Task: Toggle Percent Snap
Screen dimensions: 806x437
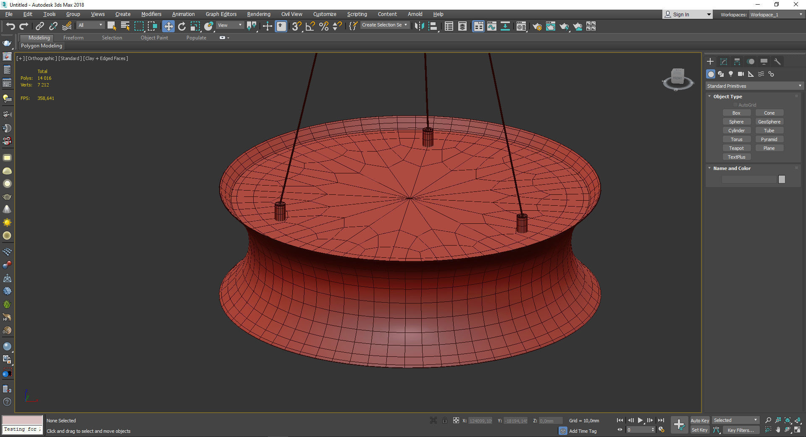Action: tap(323, 26)
